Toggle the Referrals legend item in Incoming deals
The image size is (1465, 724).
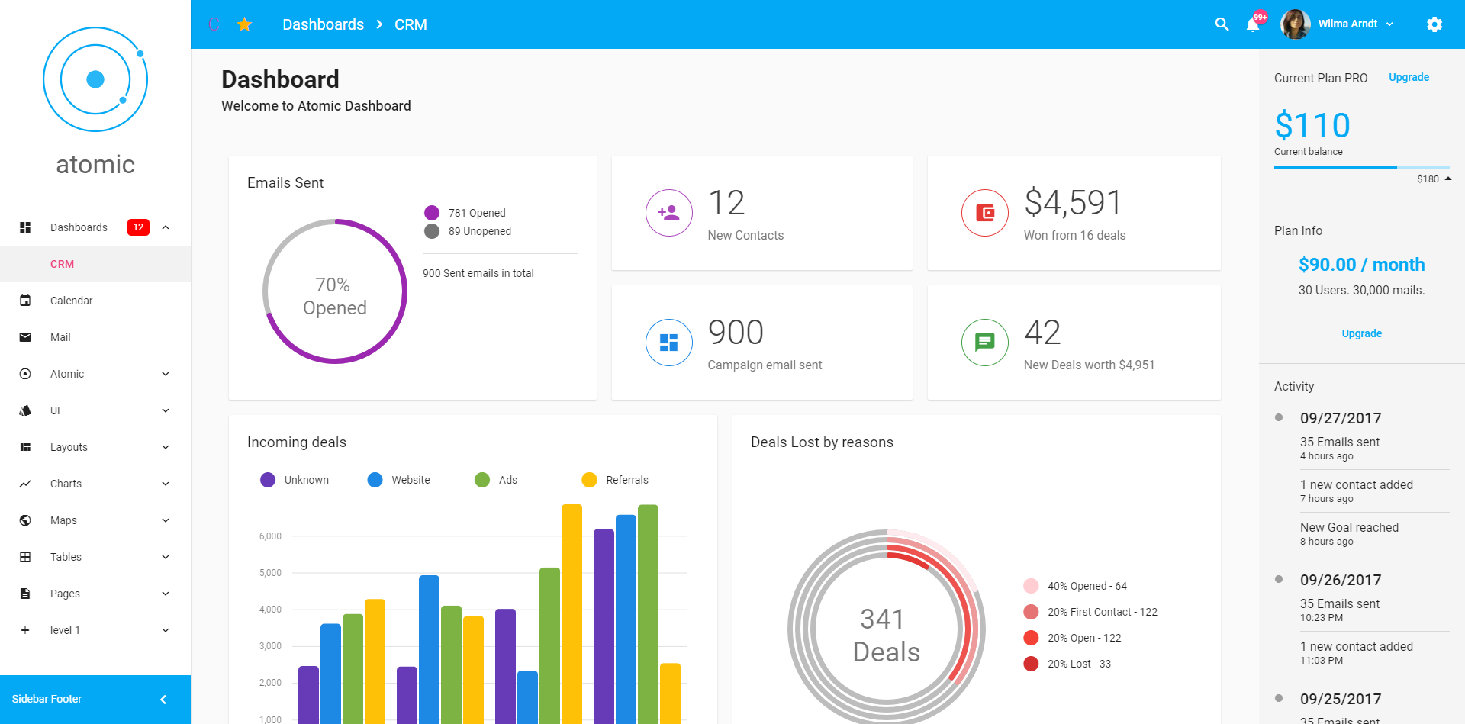[x=615, y=480]
